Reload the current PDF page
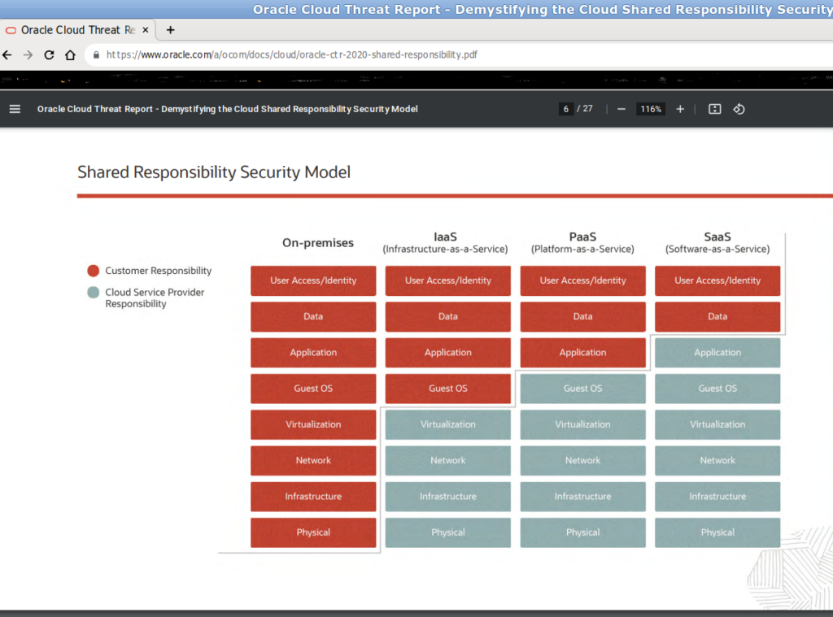The width and height of the screenshot is (833, 617). (x=49, y=54)
